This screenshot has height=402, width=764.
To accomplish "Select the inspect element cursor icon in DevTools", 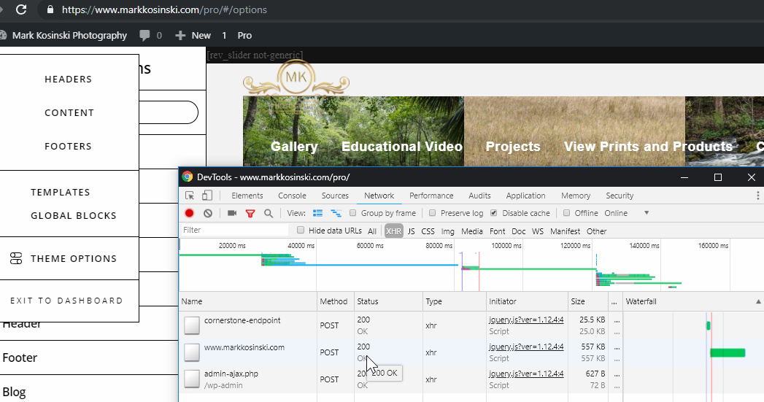I will tap(190, 196).
